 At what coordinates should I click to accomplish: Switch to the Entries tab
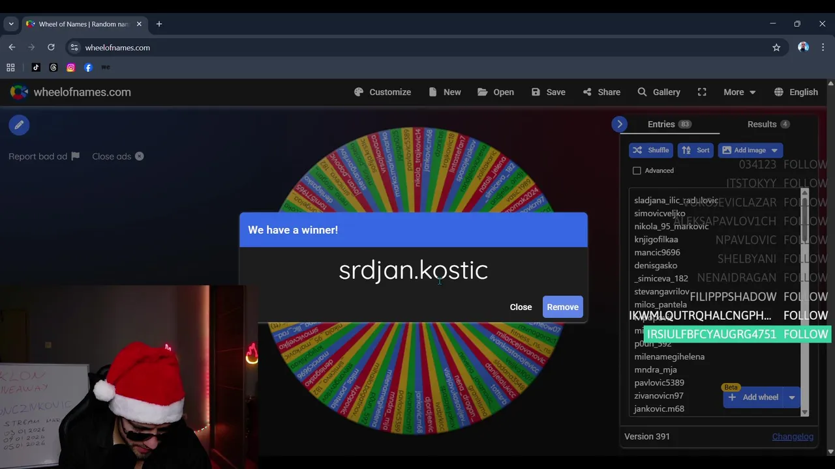click(x=669, y=124)
